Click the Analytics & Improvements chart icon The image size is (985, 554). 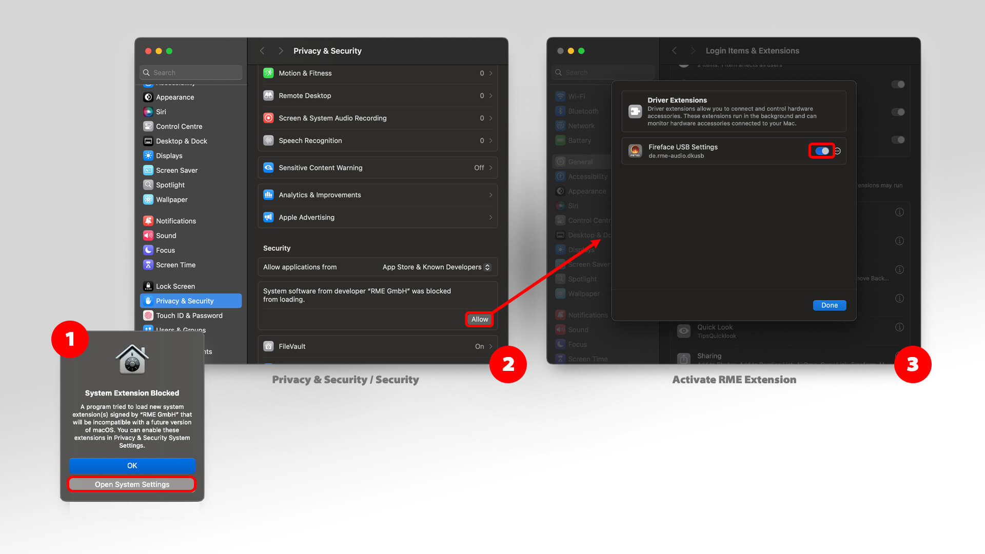268,195
